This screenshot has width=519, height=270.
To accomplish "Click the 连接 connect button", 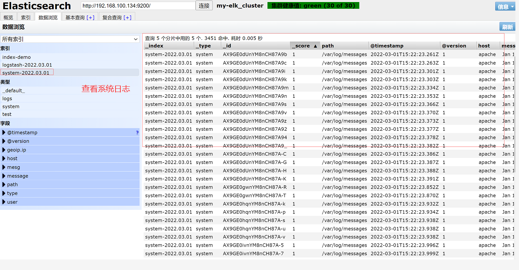I will click(204, 6).
